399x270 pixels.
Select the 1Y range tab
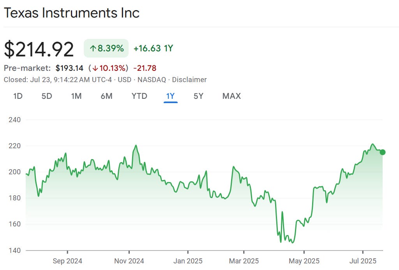171,96
